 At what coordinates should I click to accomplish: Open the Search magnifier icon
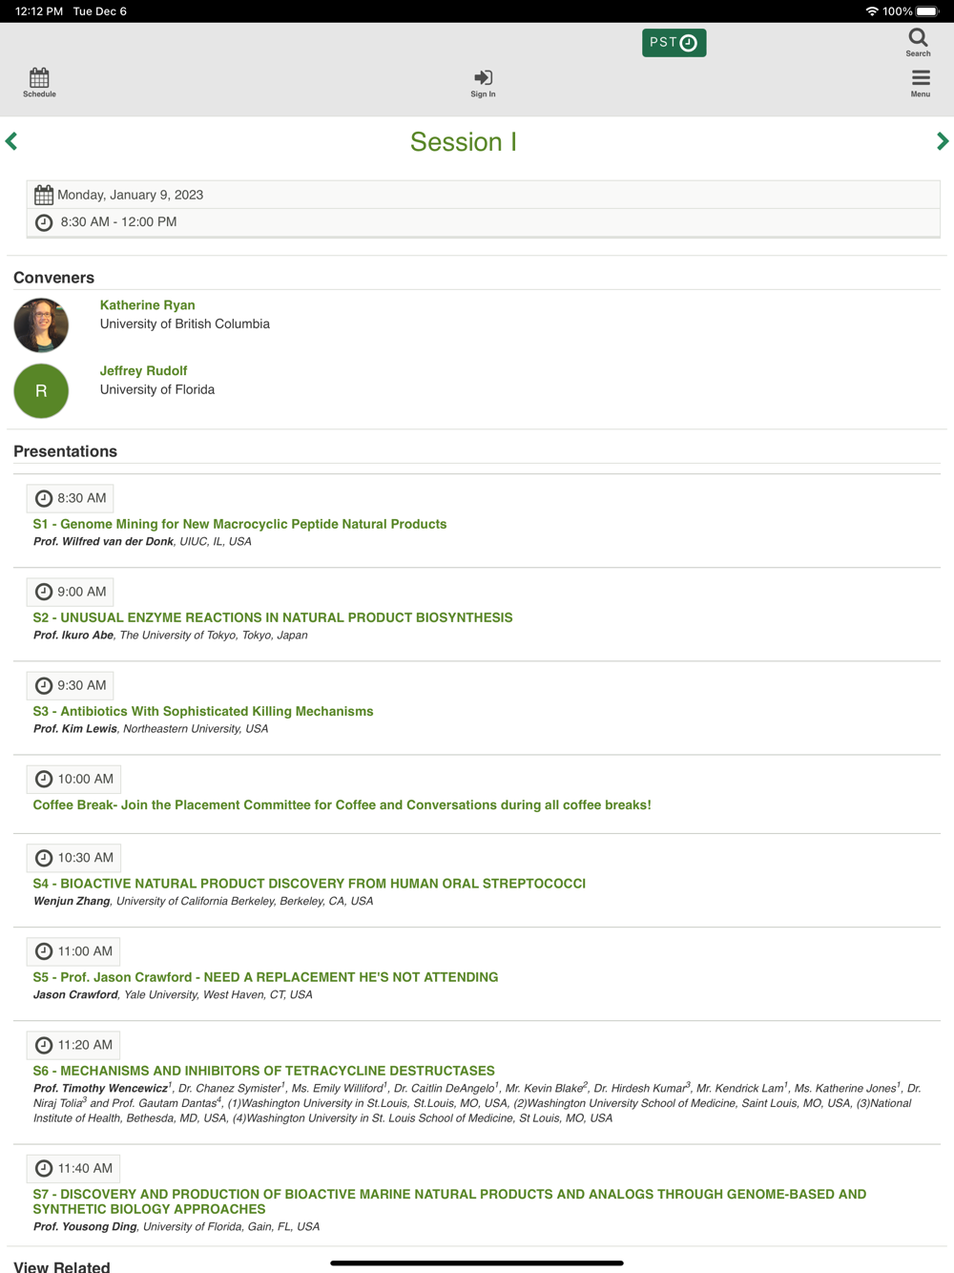(918, 42)
